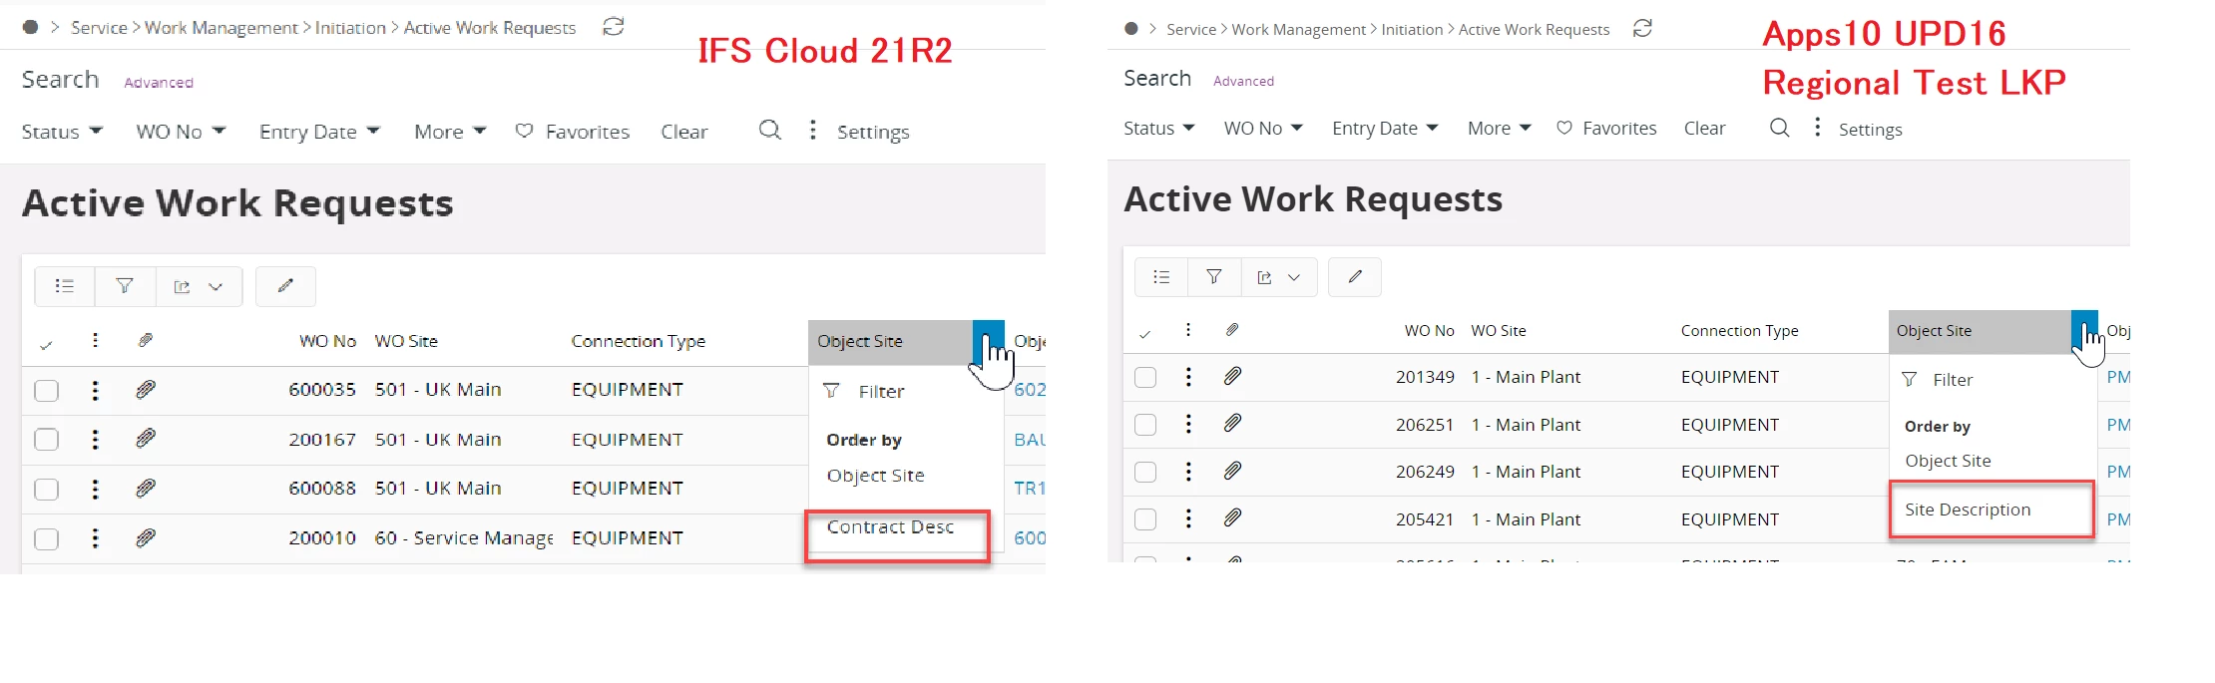The image size is (2215, 683).
Task: Go to Work Management breadcrumb in IFS Cloud
Action: click(221, 28)
